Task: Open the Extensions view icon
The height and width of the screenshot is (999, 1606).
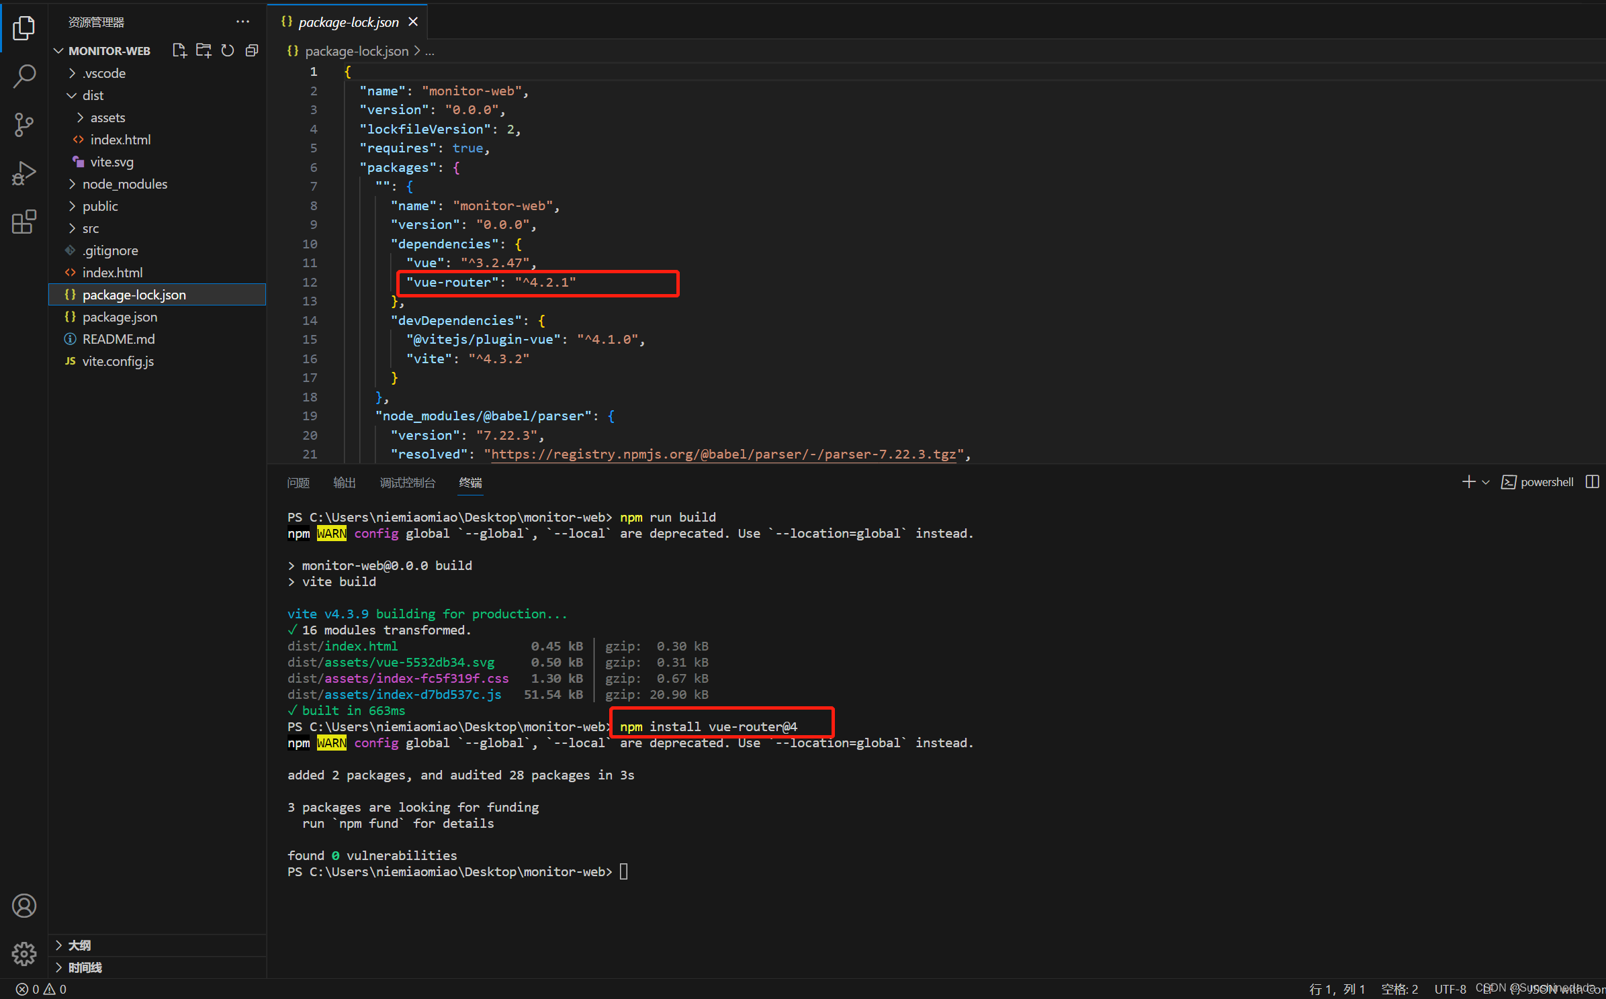Action: tap(24, 222)
